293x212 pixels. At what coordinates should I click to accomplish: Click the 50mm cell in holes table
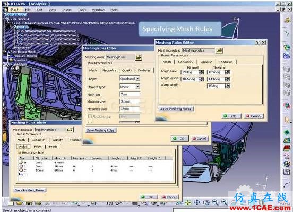pos(58,171)
